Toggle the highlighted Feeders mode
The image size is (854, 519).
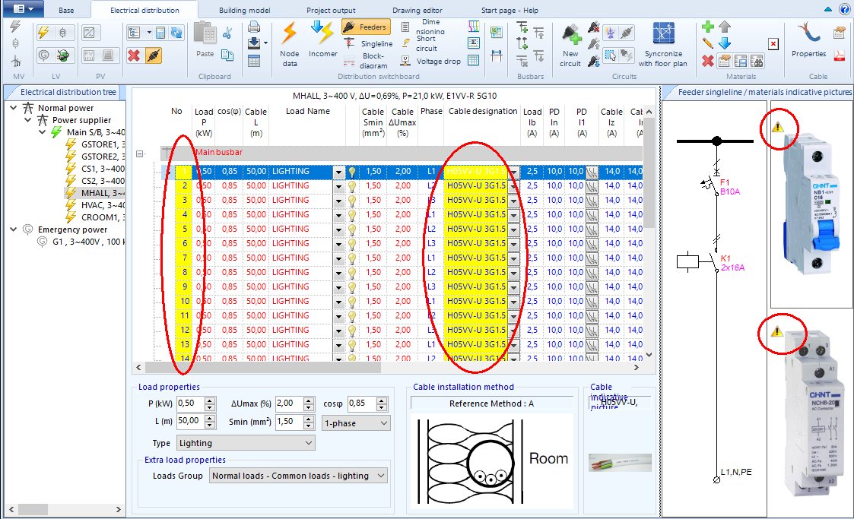coord(366,25)
